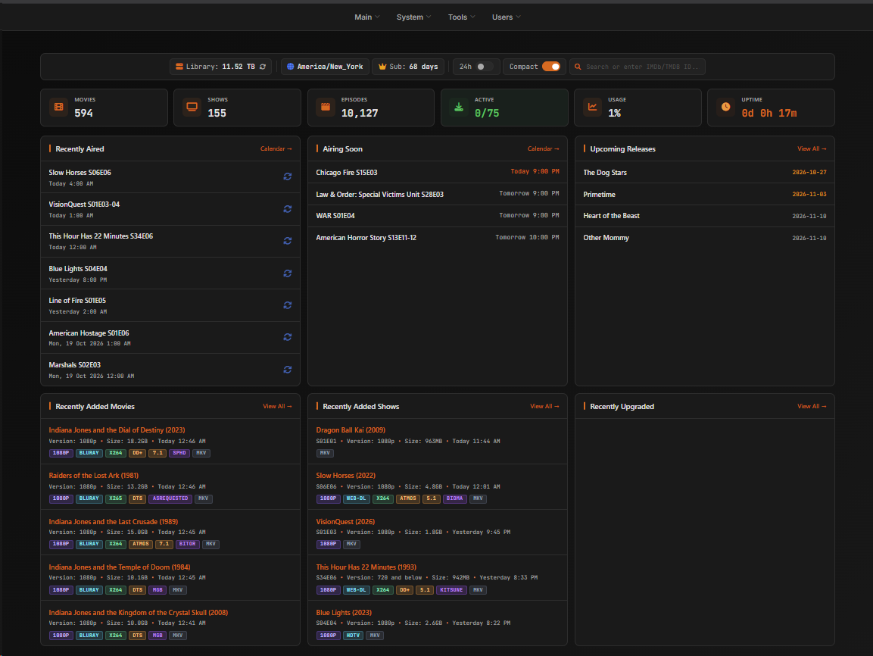
Task: Open Raiders of the Lost Ark (1981)
Action: point(94,476)
